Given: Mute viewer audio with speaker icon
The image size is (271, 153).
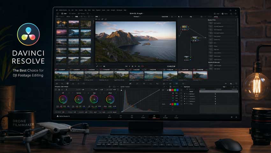Looking at the screenshot, I should click(104, 66).
